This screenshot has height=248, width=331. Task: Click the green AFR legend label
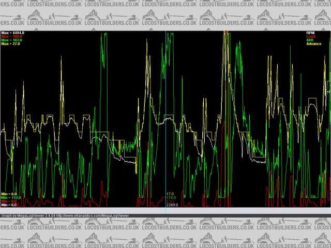coord(310,40)
